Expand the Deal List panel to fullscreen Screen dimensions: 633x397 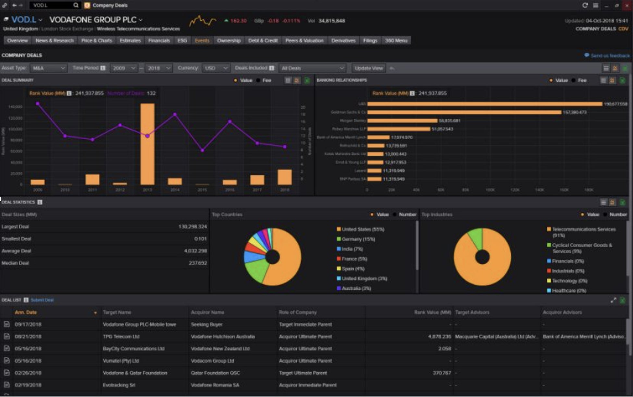[613, 300]
